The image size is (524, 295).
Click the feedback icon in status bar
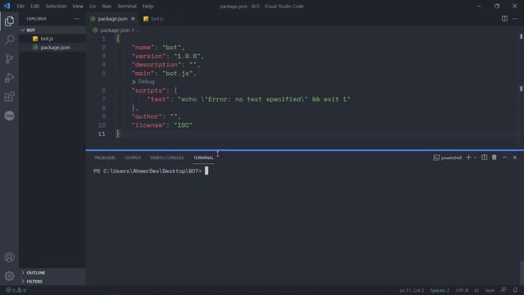tap(504, 290)
